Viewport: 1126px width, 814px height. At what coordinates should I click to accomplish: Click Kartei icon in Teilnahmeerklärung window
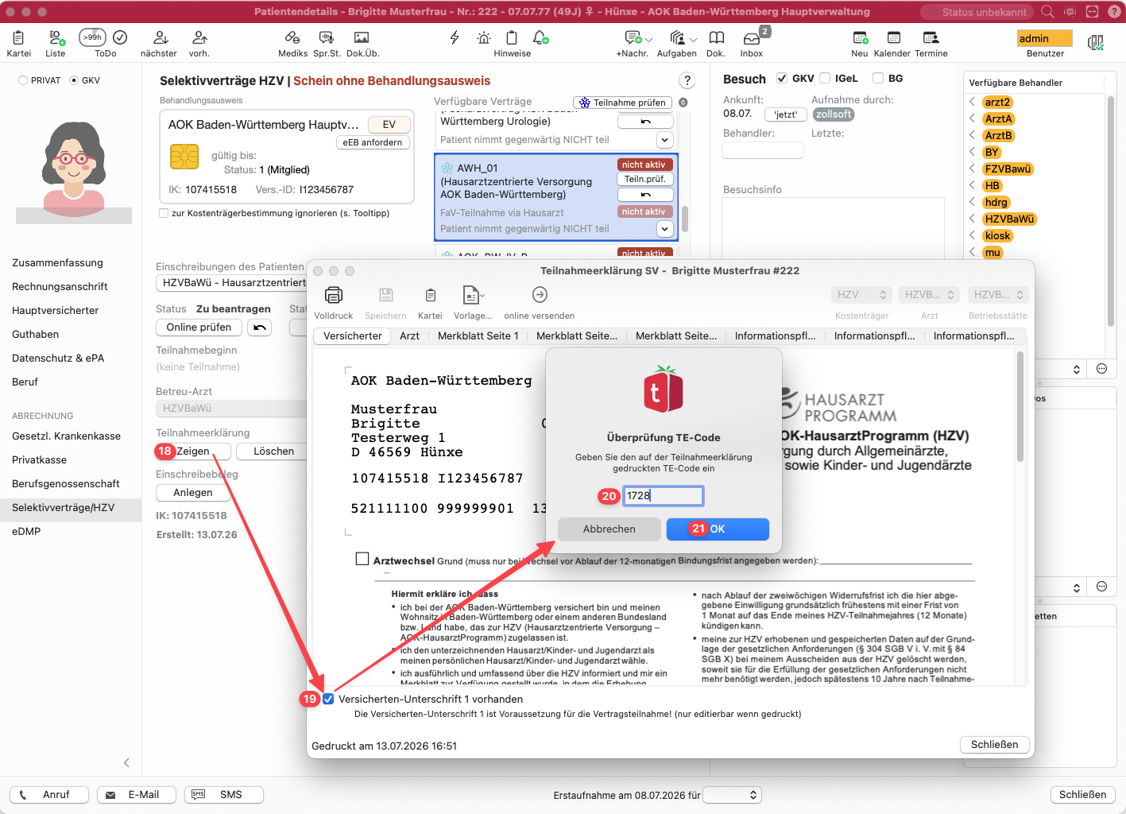click(430, 295)
